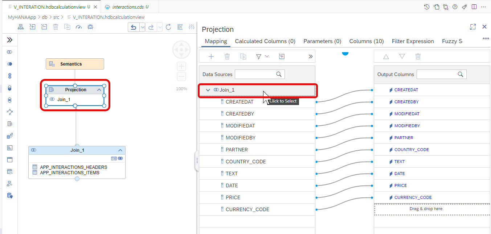This screenshot has width=491, height=234.
Task: Click the replace data source icon in Mapping
Action: [x=243, y=56]
